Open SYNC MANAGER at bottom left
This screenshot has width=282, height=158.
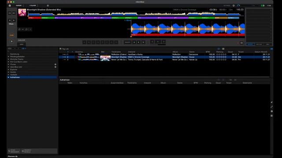(14, 151)
